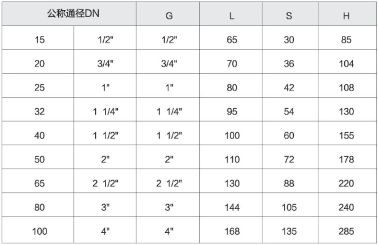Click the S column header
This screenshot has width=379, height=245.
click(x=290, y=14)
